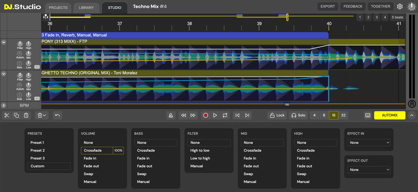Click the paste clipboard icon
Viewport: 418px width, 192px height.
point(26,115)
